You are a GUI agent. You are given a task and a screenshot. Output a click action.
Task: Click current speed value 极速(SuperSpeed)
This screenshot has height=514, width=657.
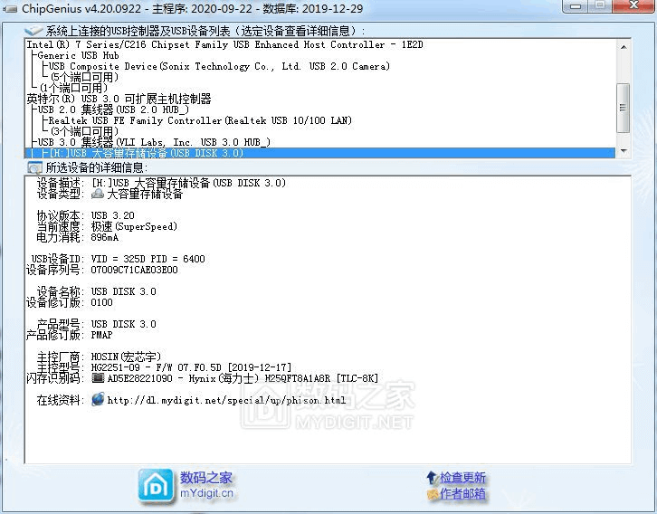tap(134, 226)
